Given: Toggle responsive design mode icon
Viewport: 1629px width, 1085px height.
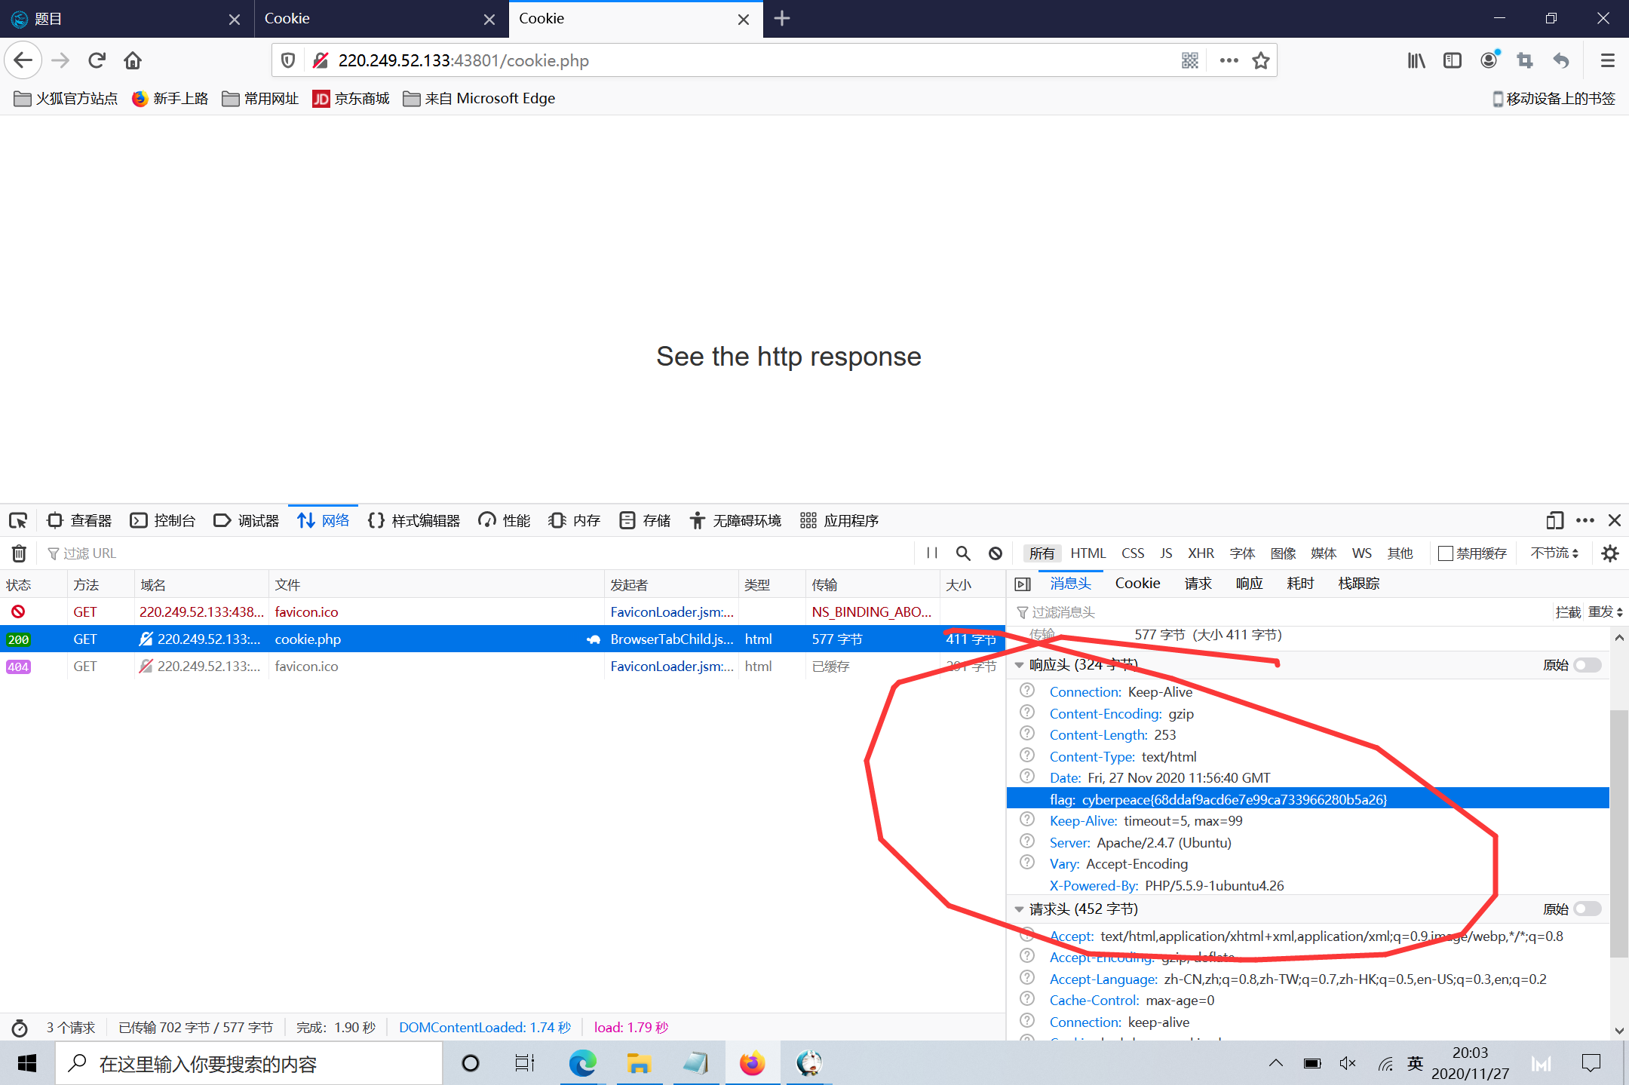Looking at the screenshot, I should click(x=1554, y=520).
